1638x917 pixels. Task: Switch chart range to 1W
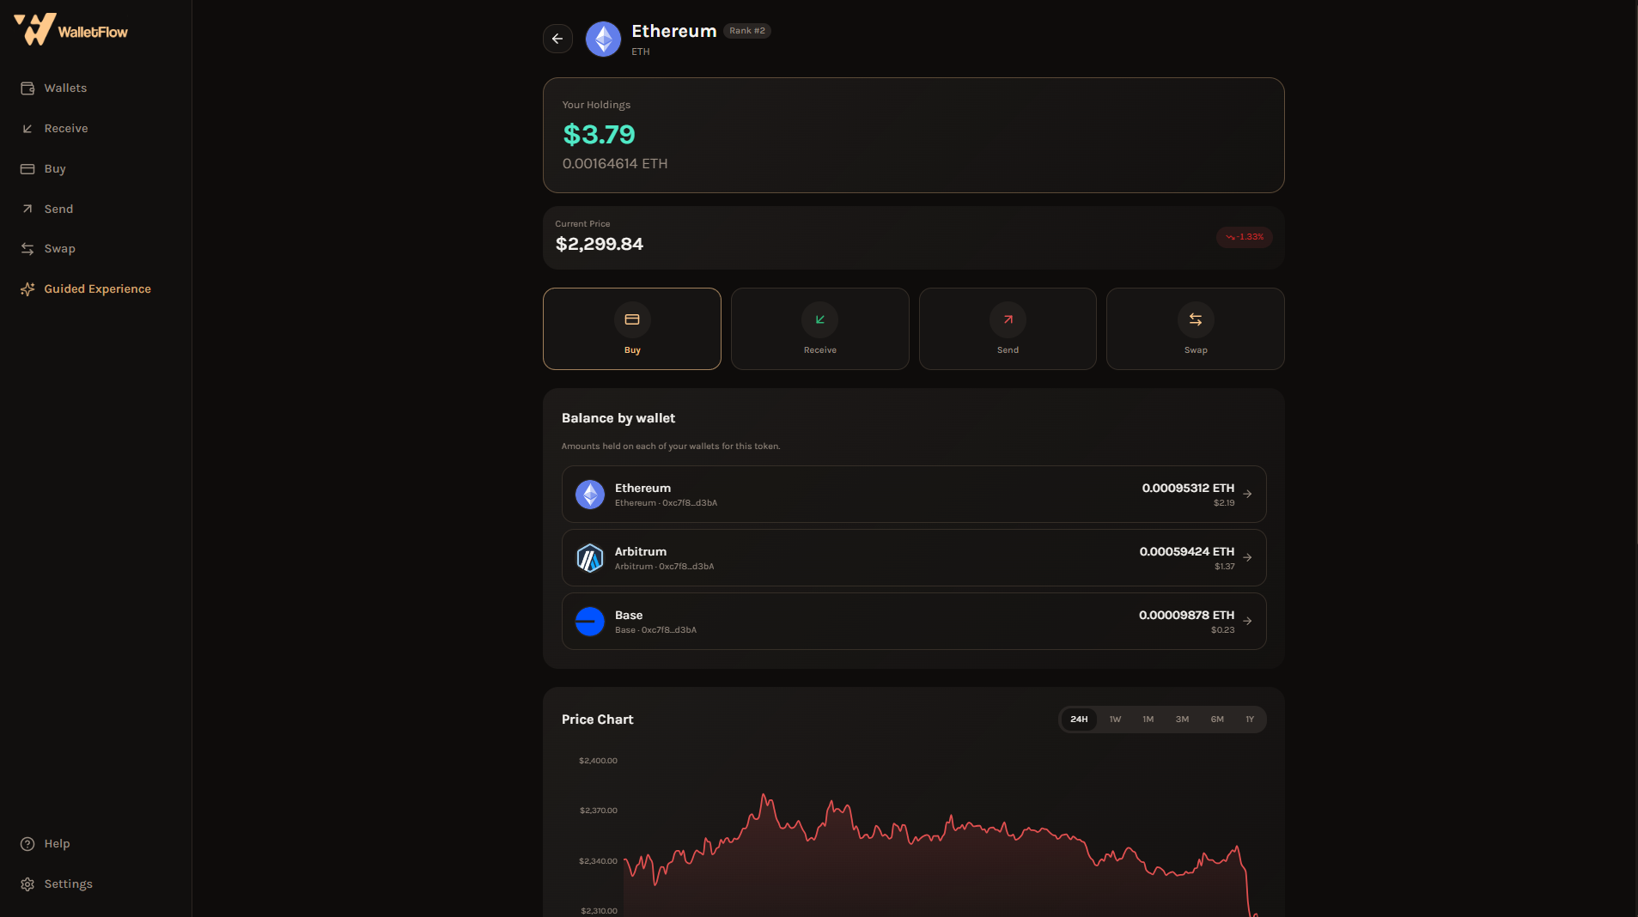(x=1115, y=720)
